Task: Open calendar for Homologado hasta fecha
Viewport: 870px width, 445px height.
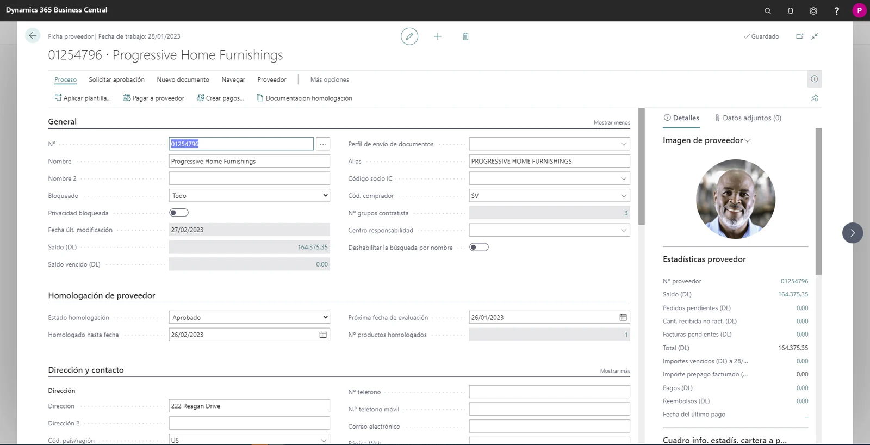Action: tap(323, 335)
